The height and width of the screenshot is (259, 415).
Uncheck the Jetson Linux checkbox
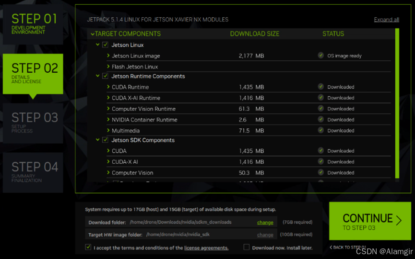[x=105, y=45]
